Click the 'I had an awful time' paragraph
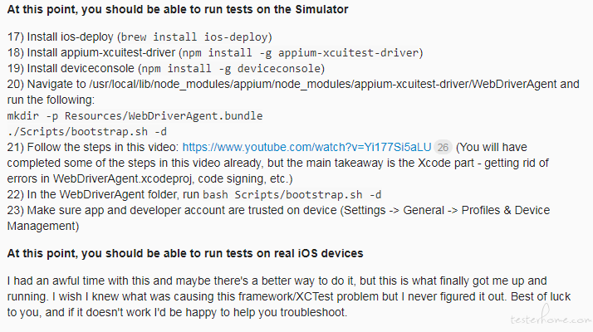 click(288, 297)
